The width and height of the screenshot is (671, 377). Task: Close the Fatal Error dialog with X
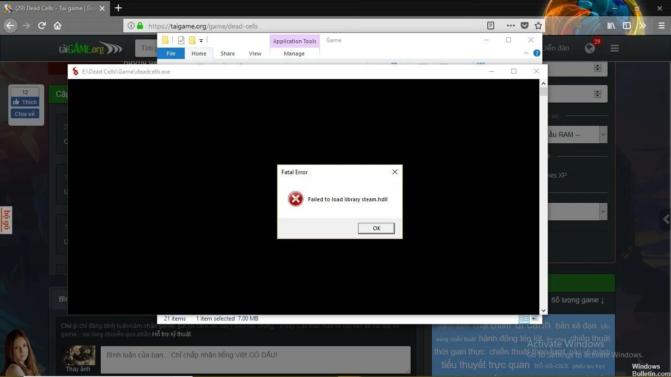[394, 172]
